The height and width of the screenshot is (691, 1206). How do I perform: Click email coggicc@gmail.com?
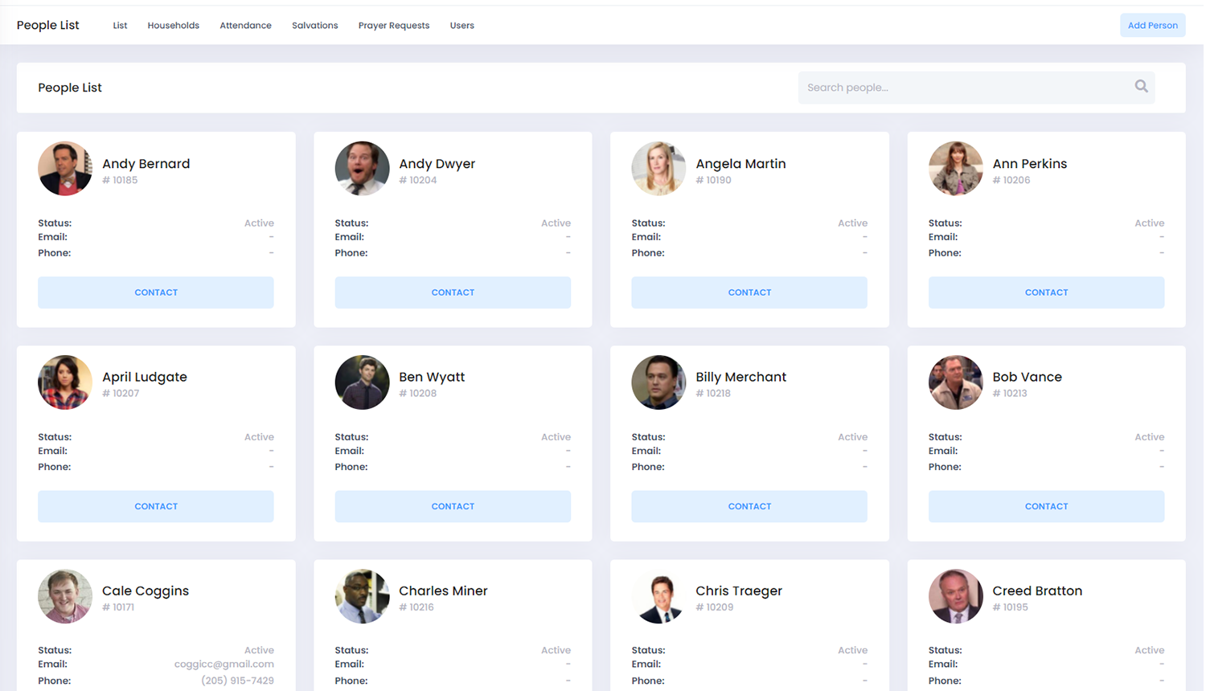click(x=224, y=664)
